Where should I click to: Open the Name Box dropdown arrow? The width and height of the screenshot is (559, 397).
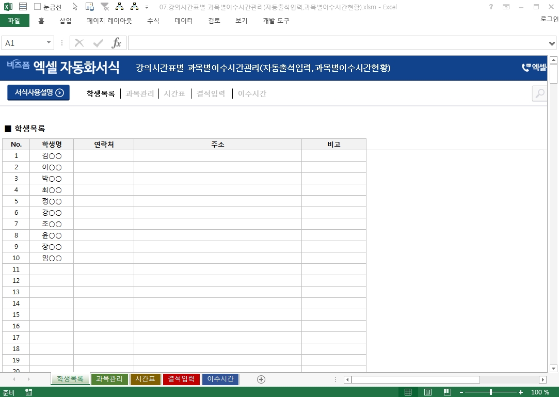[49, 43]
